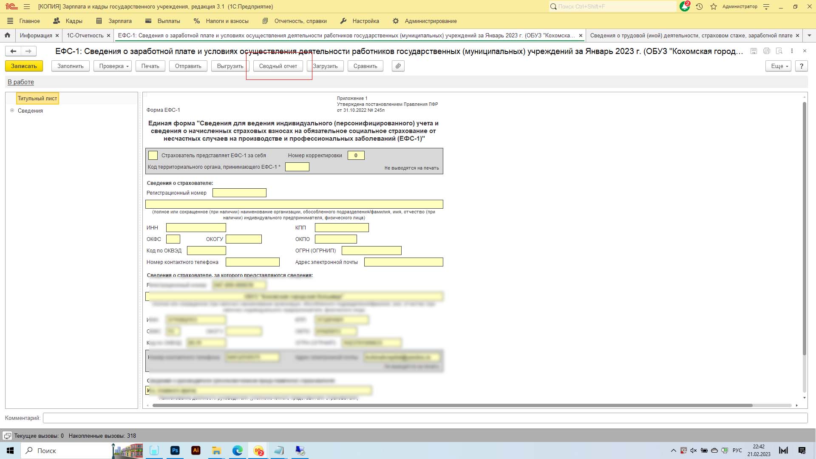Click the Сравнить button
Viewport: 816px width, 459px height.
[365, 66]
